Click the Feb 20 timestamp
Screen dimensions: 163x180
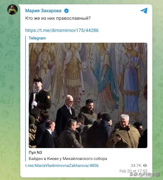point(133,171)
